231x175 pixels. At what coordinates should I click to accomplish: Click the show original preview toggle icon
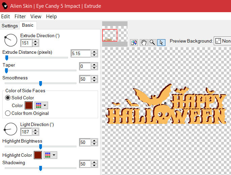click(x=134, y=42)
